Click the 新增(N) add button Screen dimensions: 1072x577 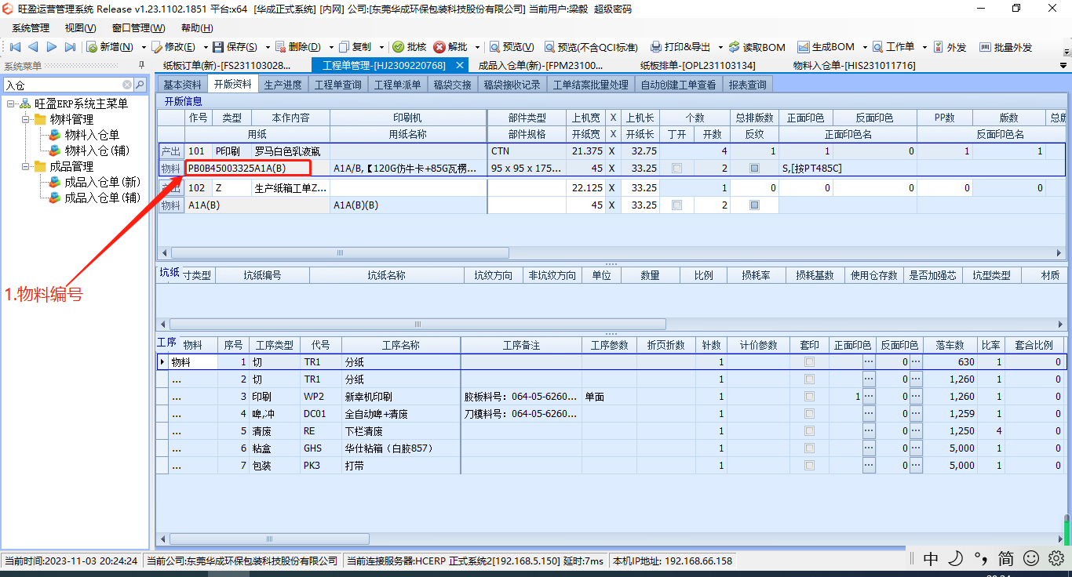pos(110,47)
